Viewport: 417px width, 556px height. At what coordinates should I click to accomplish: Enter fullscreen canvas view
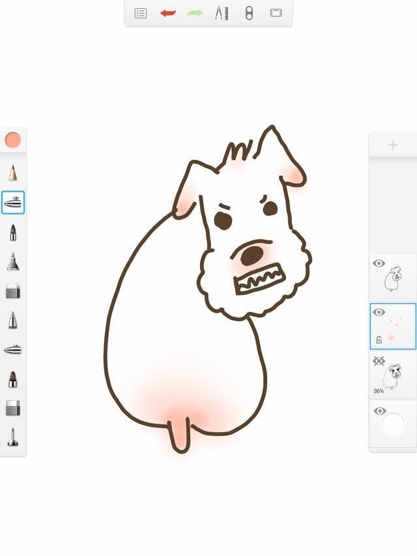click(276, 13)
